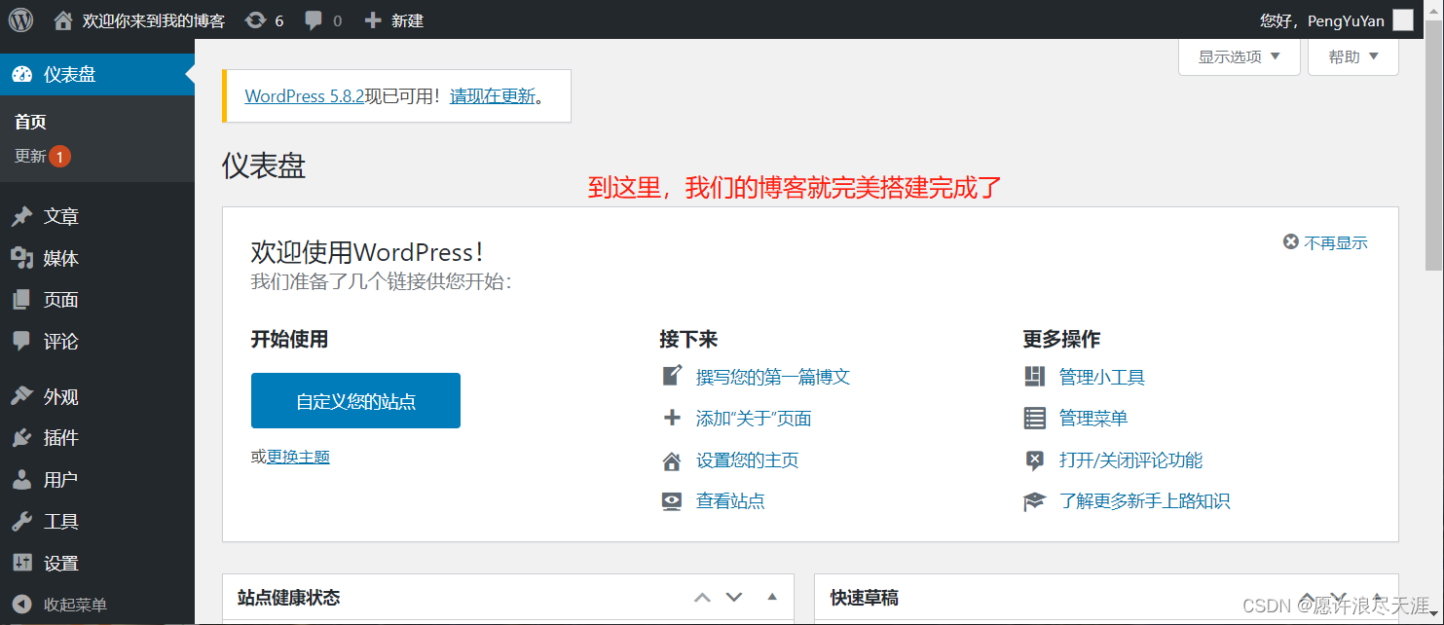Screen dimensions: 1444x625
Task: Click the 站点健康状态 widget title
Action: click(289, 598)
